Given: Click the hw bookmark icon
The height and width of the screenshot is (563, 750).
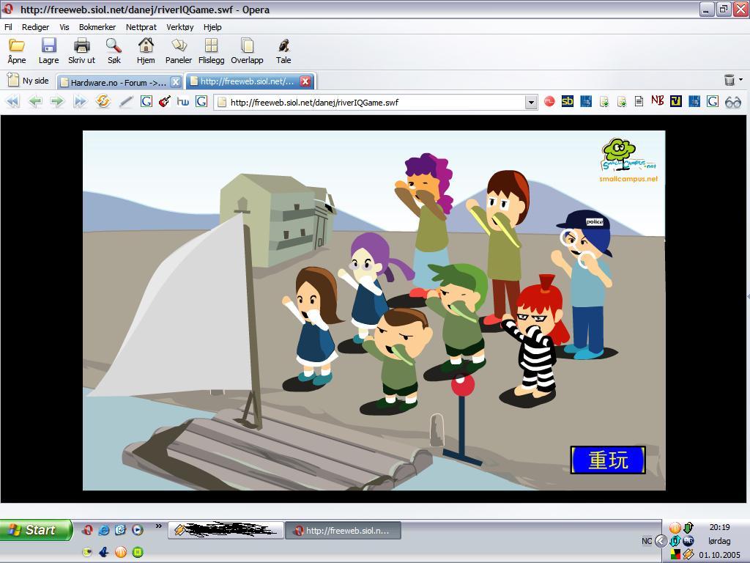Looking at the screenshot, I should pos(182,101).
